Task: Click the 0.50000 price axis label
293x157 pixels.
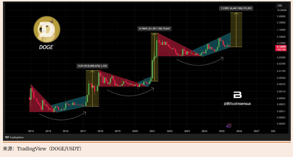Action: pyautogui.click(x=281, y=37)
